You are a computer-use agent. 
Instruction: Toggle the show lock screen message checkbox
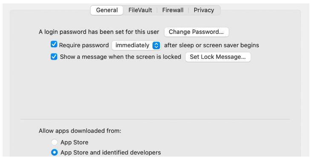[54, 57]
